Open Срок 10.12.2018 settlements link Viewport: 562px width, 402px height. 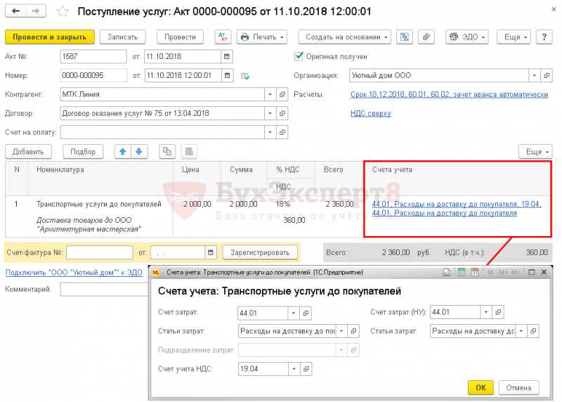[449, 94]
